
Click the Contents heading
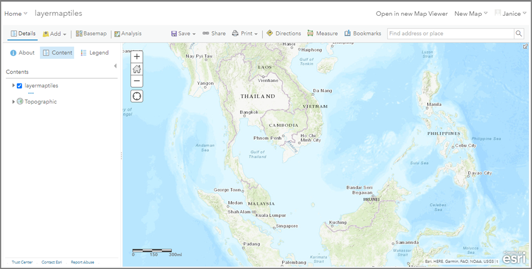[x=17, y=72]
